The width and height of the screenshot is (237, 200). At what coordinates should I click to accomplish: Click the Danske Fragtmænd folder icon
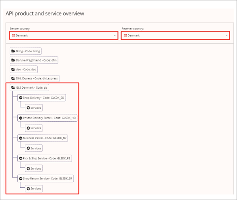[x=13, y=60]
